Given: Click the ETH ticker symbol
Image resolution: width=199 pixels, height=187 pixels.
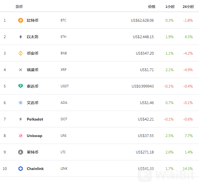Looking at the screenshot, I should coord(63,37).
